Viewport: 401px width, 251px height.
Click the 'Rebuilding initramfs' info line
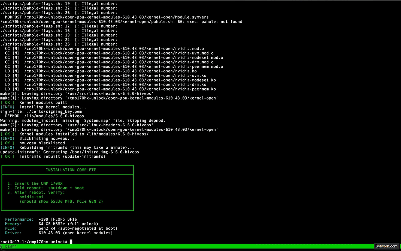(67, 148)
